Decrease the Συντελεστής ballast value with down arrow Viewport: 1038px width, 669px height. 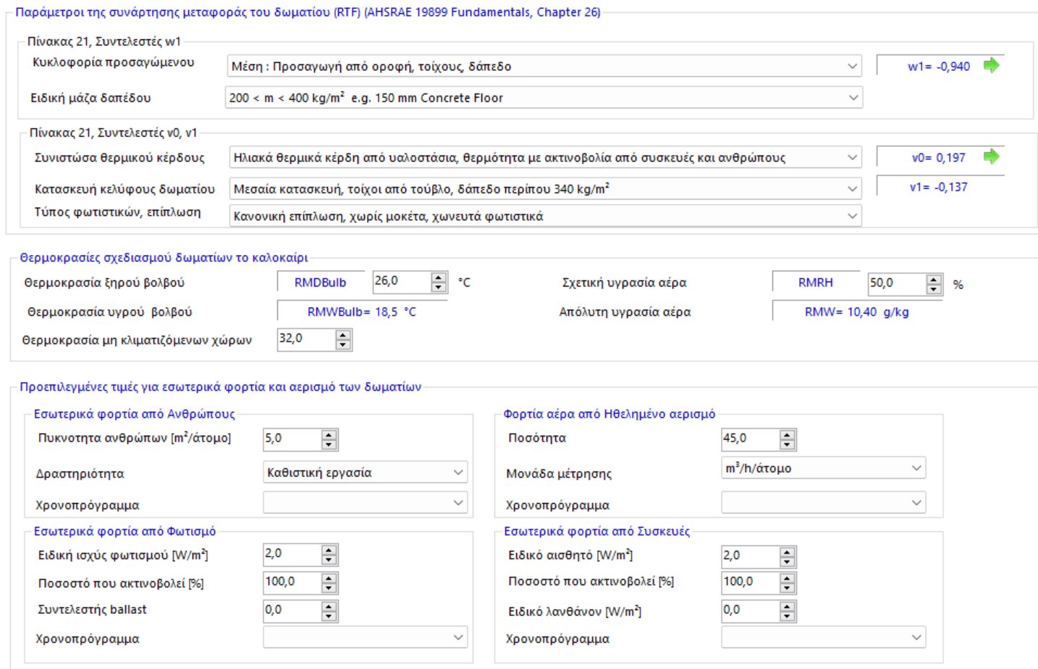pos(329,616)
